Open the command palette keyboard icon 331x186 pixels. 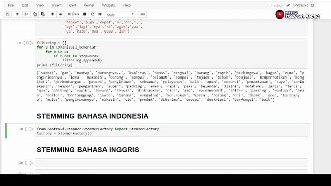[x=143, y=14]
